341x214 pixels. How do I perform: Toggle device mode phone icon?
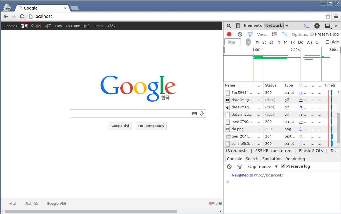pyautogui.click(x=238, y=26)
